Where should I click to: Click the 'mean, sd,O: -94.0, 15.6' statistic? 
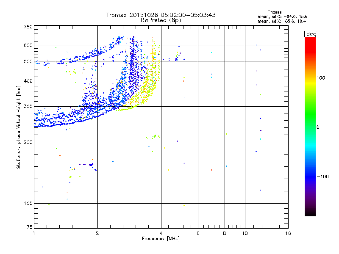(x=282, y=17)
